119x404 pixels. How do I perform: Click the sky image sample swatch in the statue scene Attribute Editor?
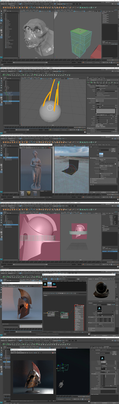(x=101, y=154)
